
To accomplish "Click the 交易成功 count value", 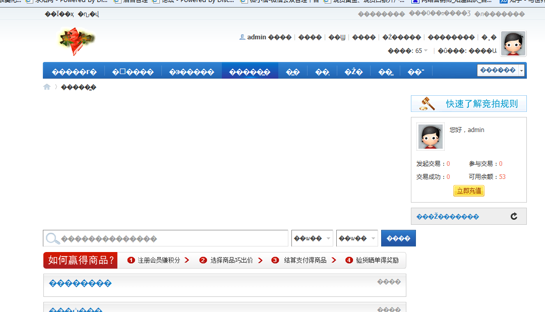I will (448, 177).
